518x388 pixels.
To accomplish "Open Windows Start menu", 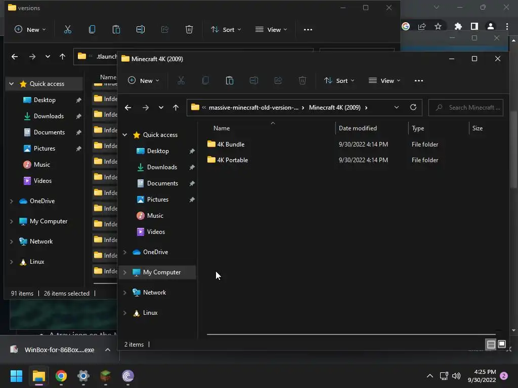I will [x=16, y=376].
